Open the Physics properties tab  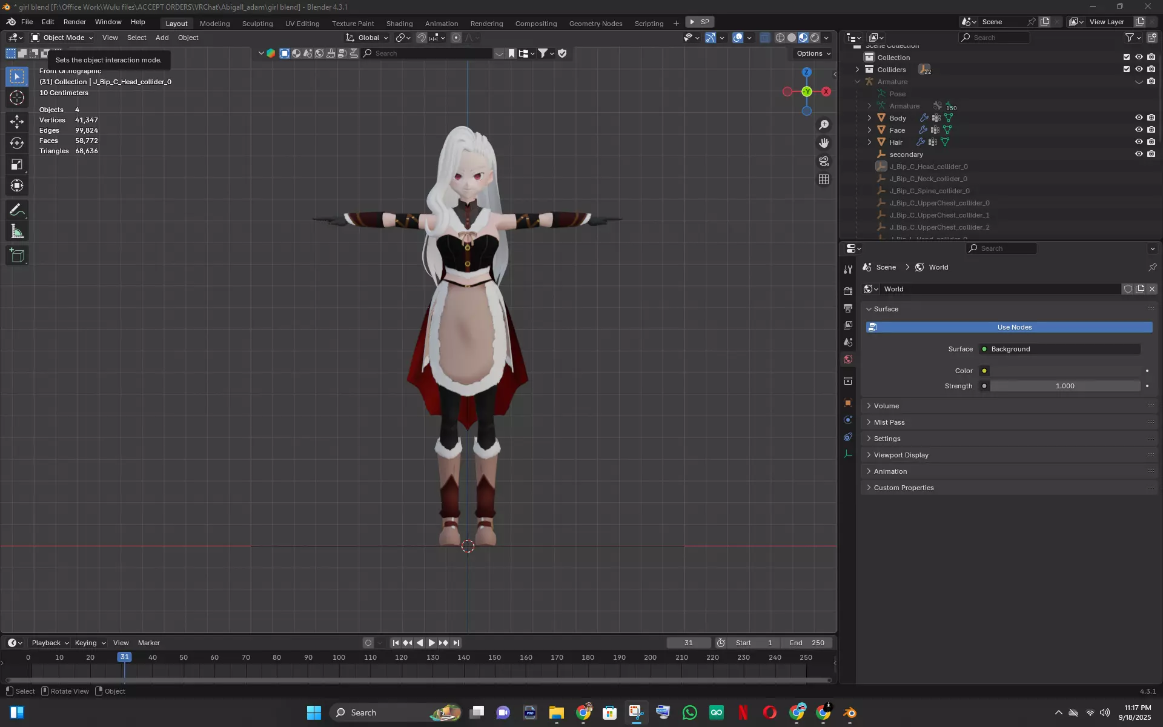(848, 420)
